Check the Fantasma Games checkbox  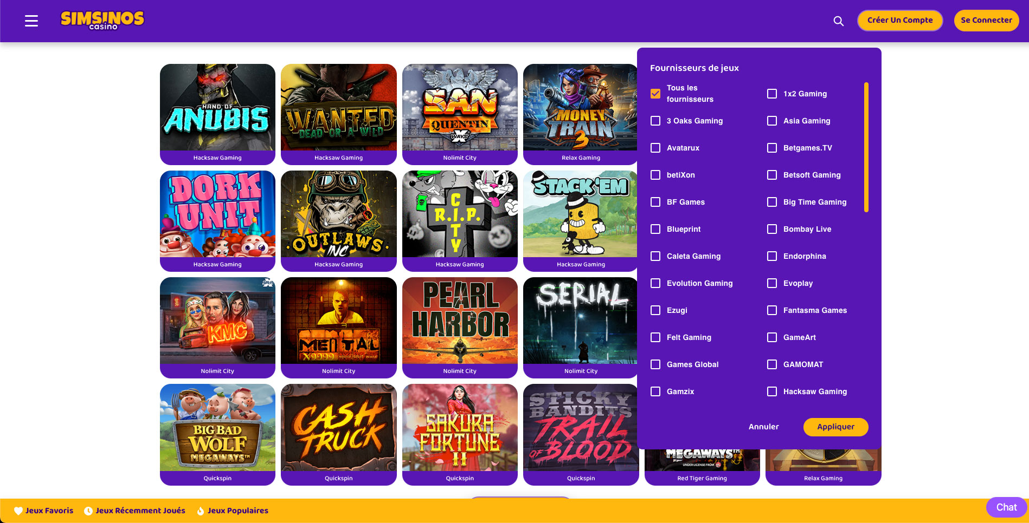(772, 310)
